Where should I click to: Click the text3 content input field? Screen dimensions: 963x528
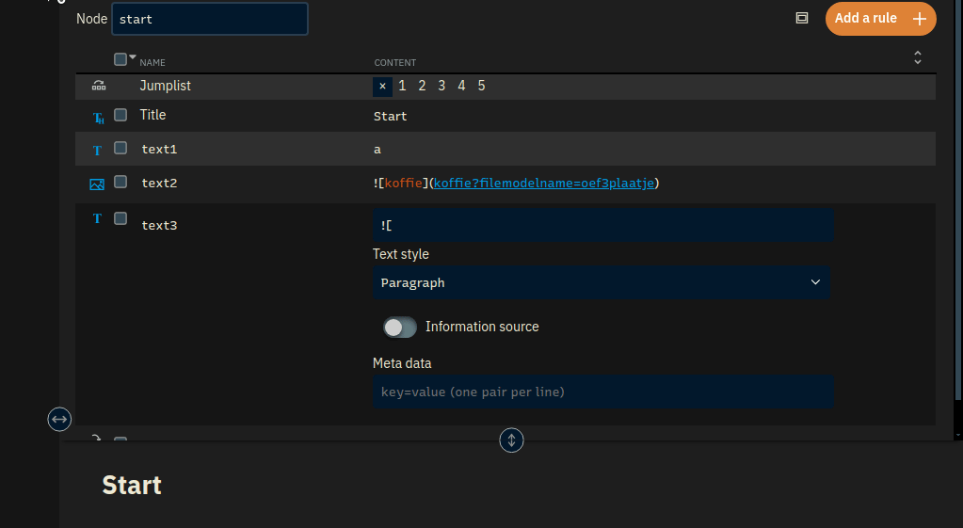(603, 225)
